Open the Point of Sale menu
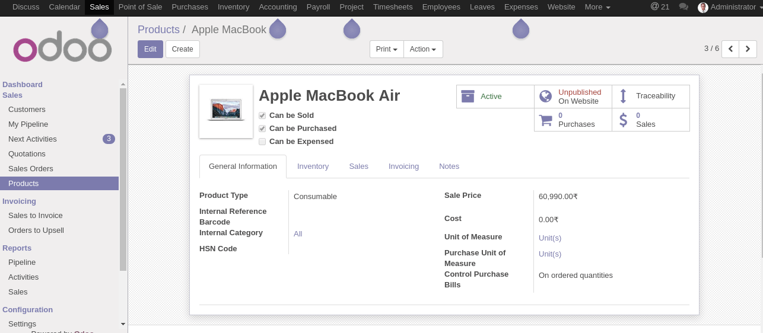This screenshot has width=763, height=333. click(x=141, y=7)
